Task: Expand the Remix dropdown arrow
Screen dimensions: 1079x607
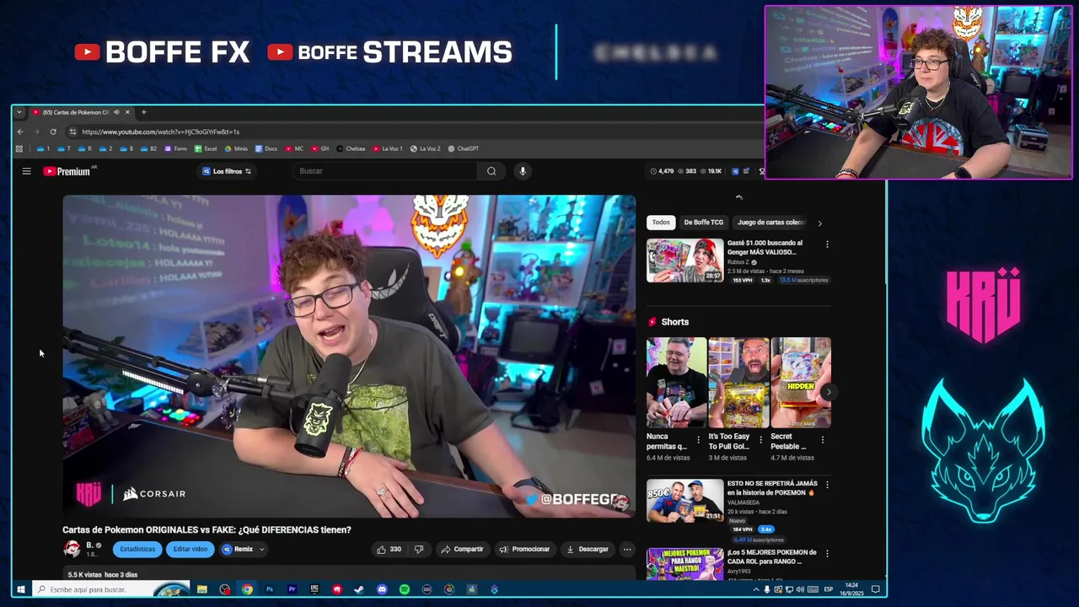Action: pyautogui.click(x=261, y=549)
